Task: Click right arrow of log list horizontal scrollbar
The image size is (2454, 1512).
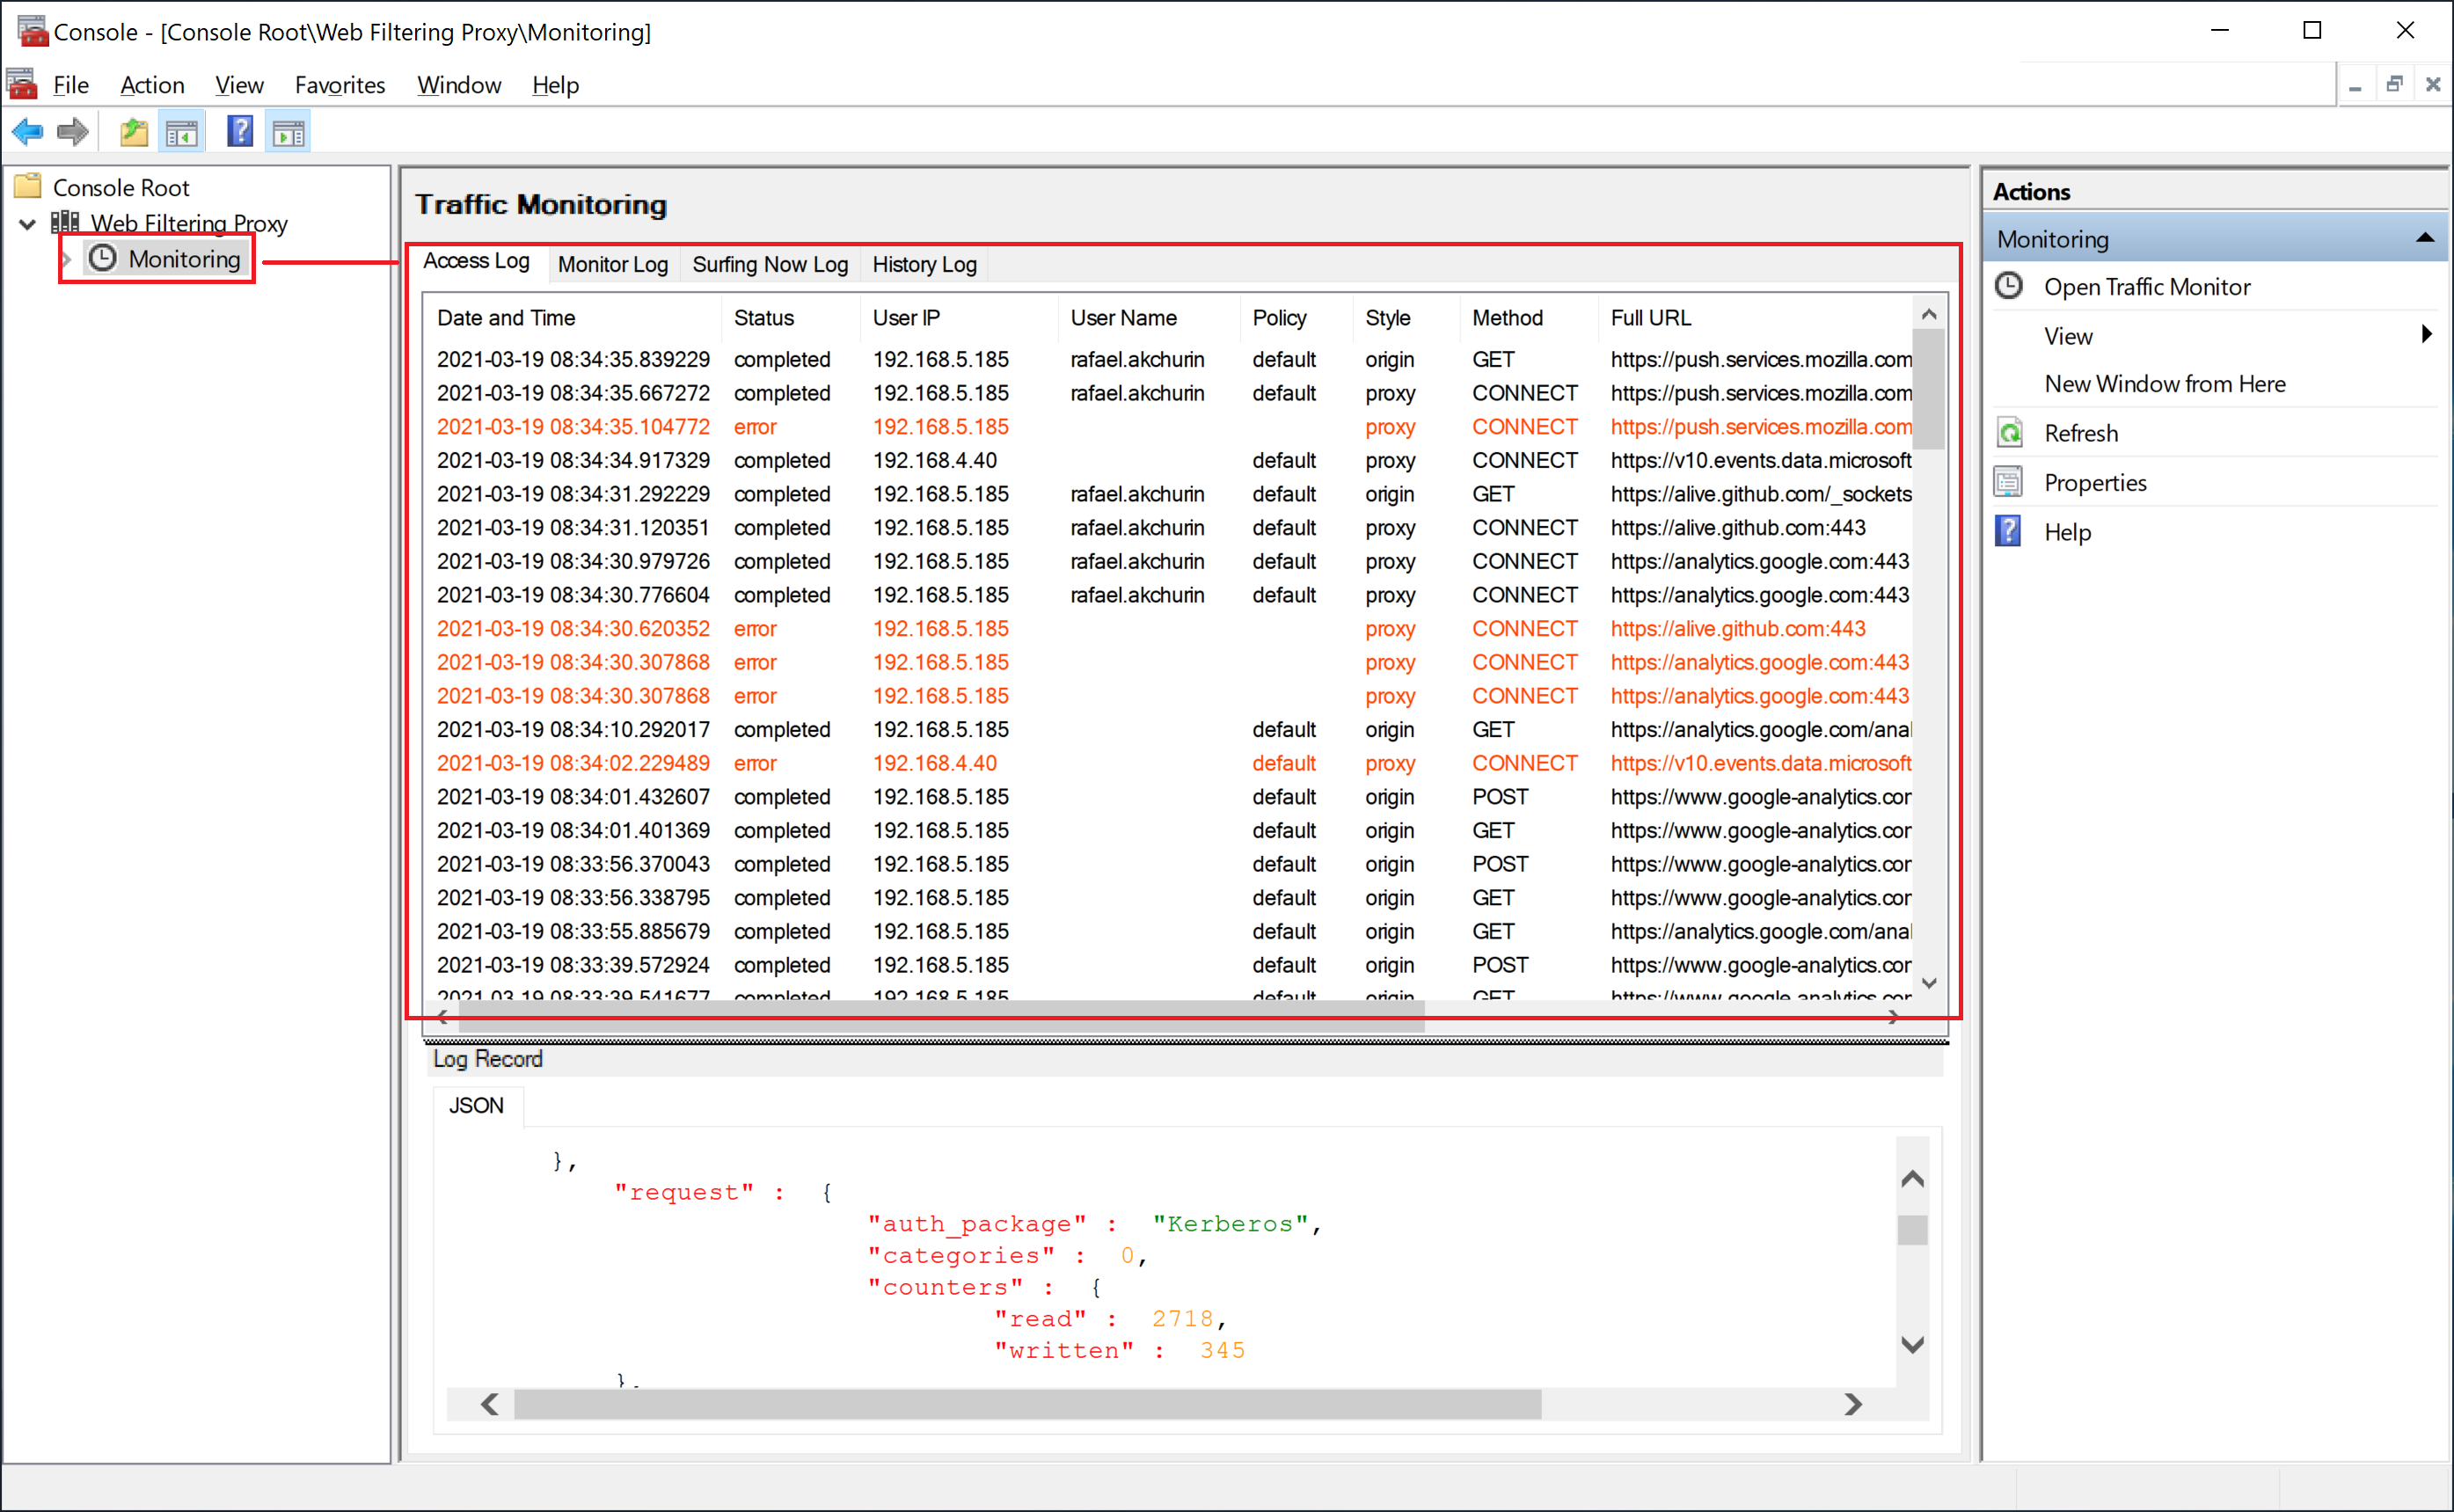Action: pyautogui.click(x=1893, y=1018)
